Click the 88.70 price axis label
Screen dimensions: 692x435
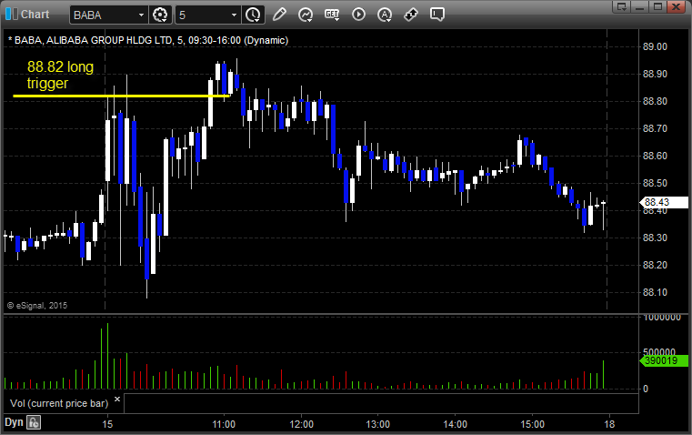[x=655, y=128]
